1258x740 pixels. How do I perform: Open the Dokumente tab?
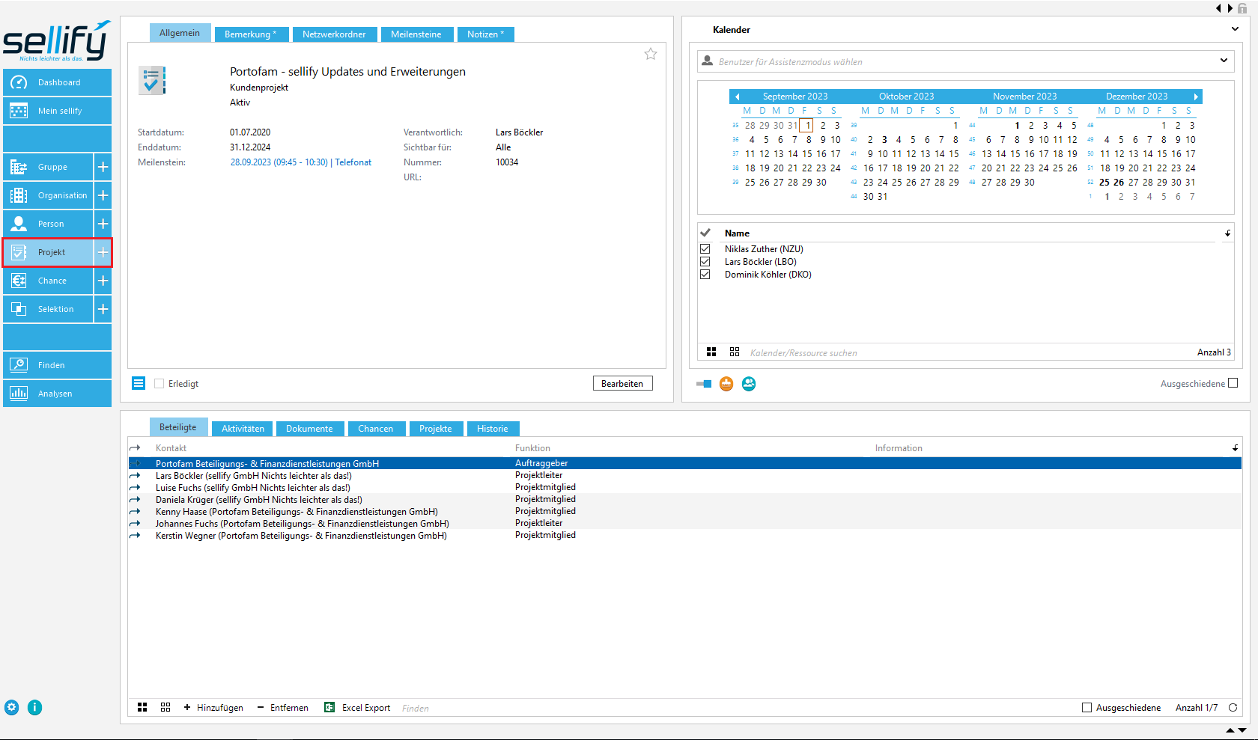click(309, 429)
